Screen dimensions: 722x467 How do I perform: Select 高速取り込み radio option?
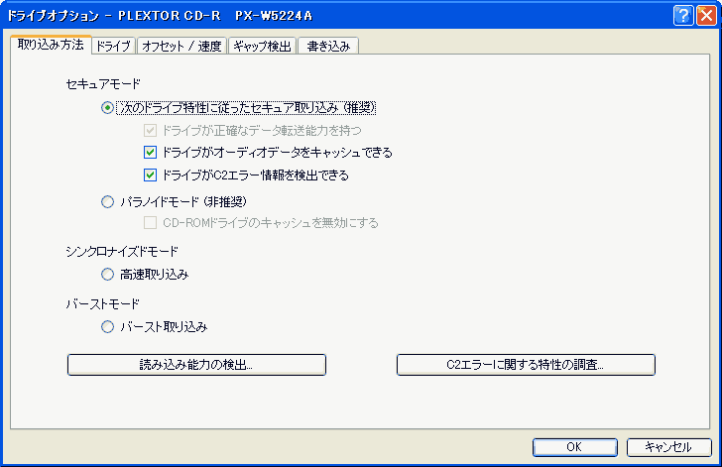click(x=107, y=275)
